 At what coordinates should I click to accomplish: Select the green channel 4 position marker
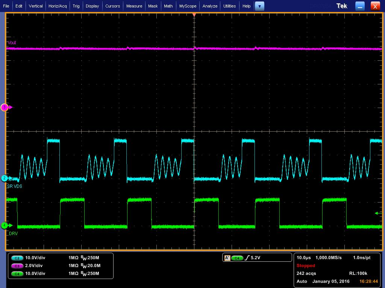click(x=5, y=225)
